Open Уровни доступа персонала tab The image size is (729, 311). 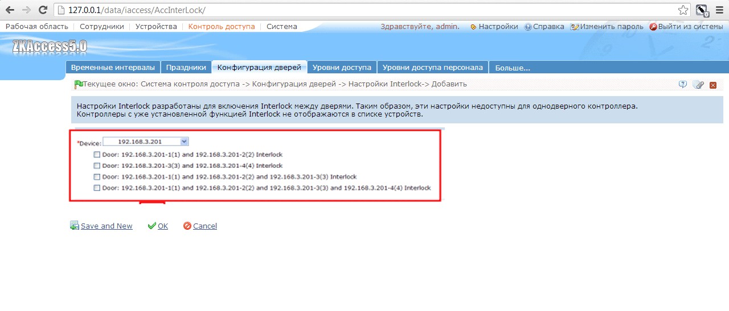pos(433,67)
